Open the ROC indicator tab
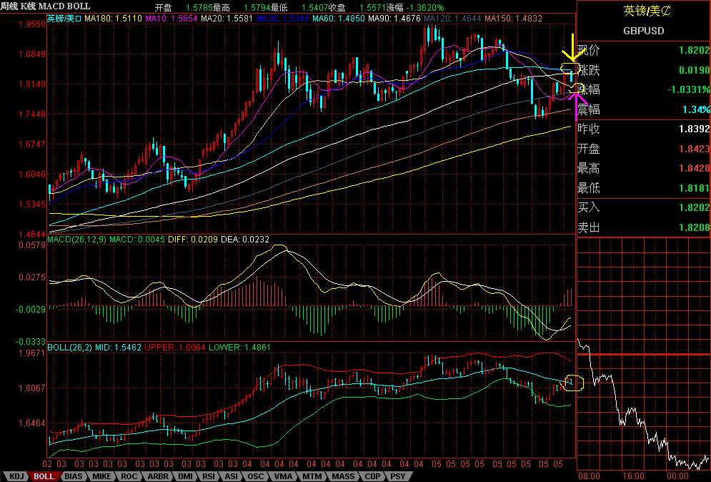The width and height of the screenshot is (711, 482). (129, 476)
